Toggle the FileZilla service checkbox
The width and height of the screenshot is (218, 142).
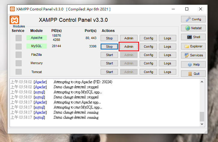click(19, 55)
